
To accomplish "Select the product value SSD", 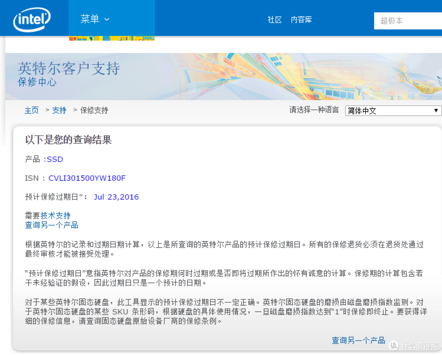I will [55, 159].
